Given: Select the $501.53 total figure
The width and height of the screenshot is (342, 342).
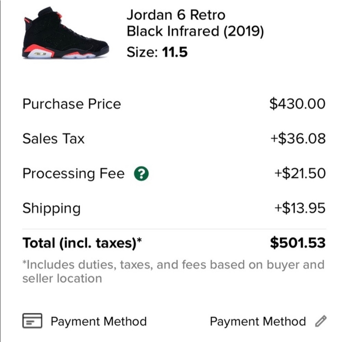Looking at the screenshot, I should click(x=297, y=243).
